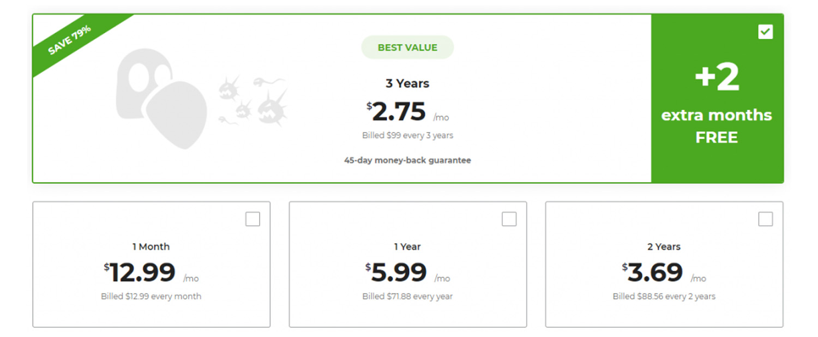Click the $2.75 per month price
The image size is (818, 337).
(x=408, y=112)
